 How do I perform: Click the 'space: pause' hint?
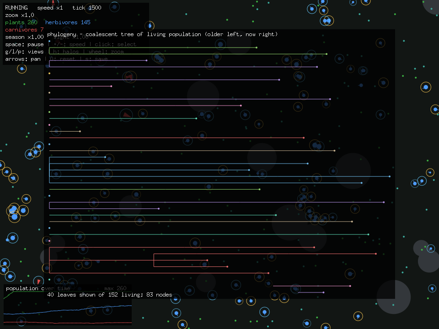tap(24, 44)
